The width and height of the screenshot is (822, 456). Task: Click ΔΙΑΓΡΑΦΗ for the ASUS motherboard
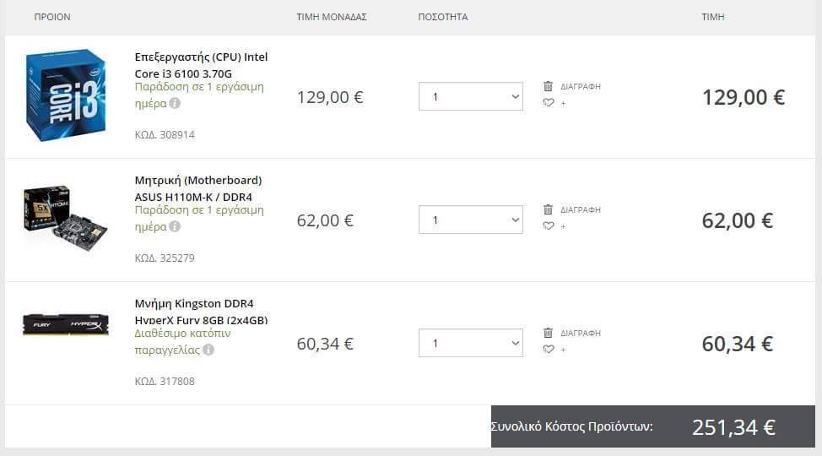pos(581,210)
